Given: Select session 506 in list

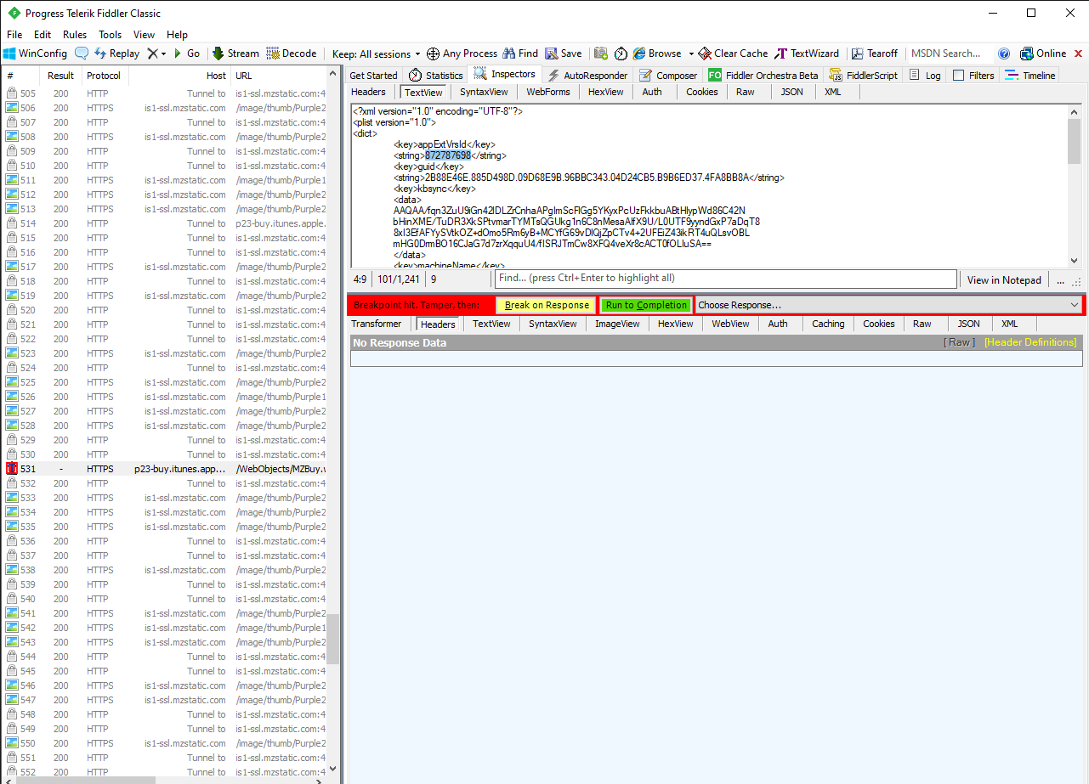Looking at the screenshot, I should tap(165, 108).
